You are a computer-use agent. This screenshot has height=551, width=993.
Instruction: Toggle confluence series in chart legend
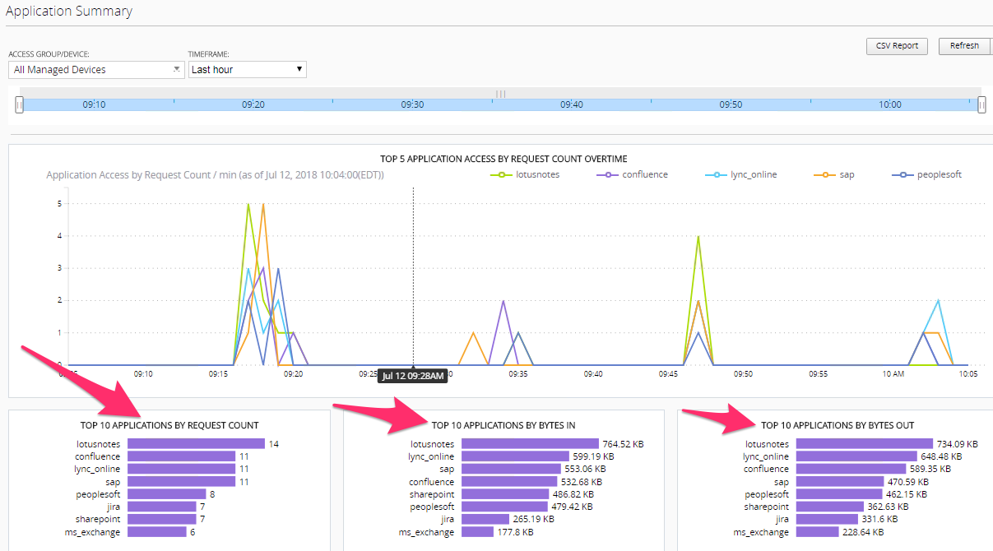pos(633,174)
